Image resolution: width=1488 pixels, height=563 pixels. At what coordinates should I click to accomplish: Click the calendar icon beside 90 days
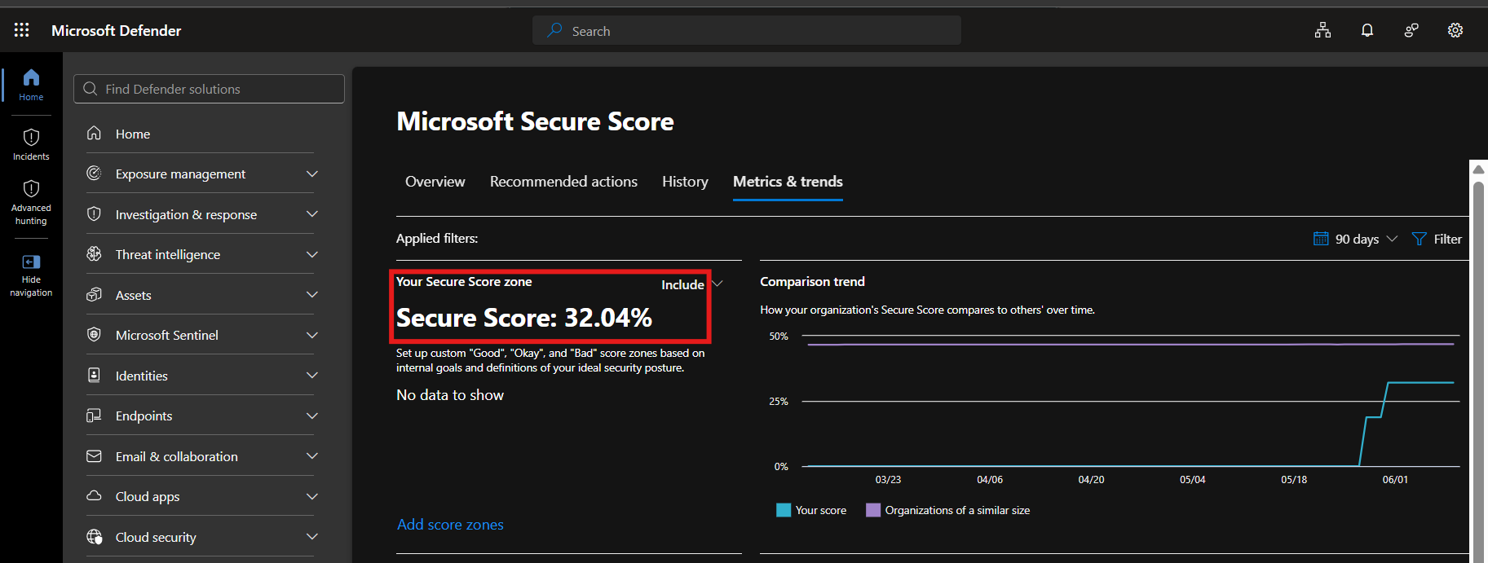(x=1321, y=239)
